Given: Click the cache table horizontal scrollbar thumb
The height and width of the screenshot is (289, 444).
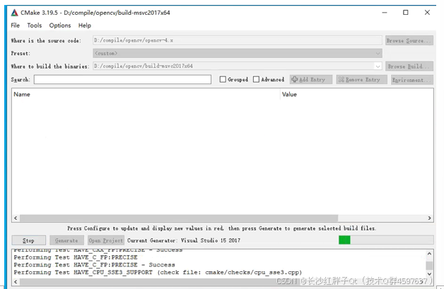Looking at the screenshot, I should [179, 218].
